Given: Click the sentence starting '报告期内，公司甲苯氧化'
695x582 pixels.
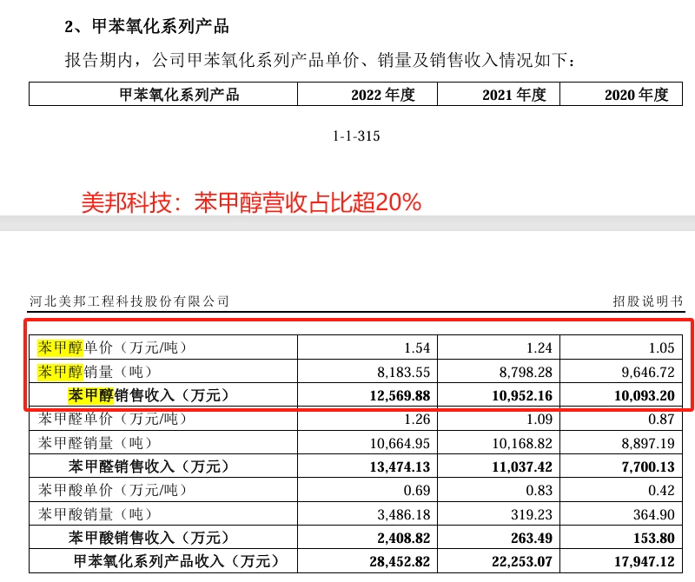Looking at the screenshot, I should tap(320, 60).
